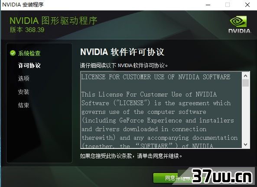Click the 版本 368.39 version label
This screenshot has width=257, height=187.
pyautogui.click(x=27, y=30)
